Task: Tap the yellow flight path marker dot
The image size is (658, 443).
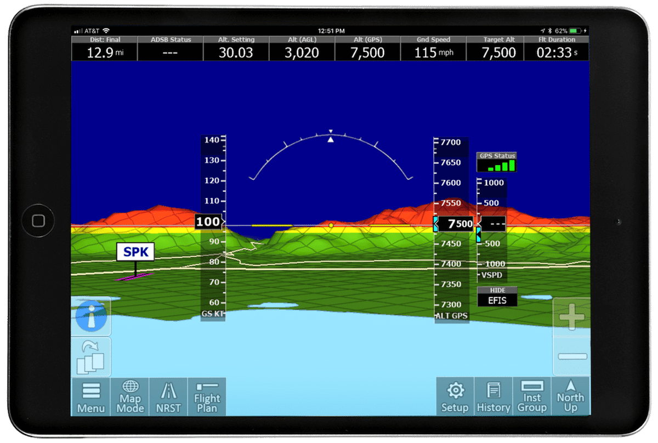Action: 331,225
